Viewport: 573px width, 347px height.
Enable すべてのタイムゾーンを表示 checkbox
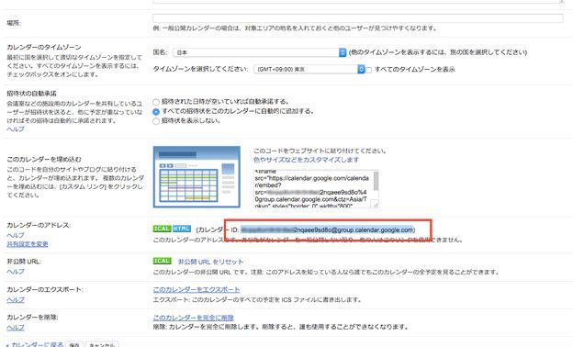pos(369,70)
